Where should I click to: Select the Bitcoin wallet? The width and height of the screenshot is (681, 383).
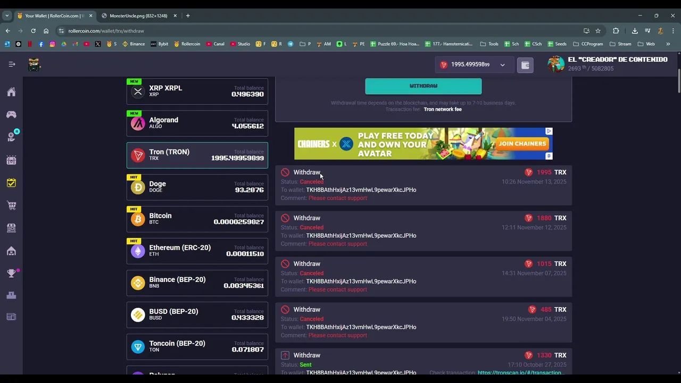pyautogui.click(x=197, y=219)
